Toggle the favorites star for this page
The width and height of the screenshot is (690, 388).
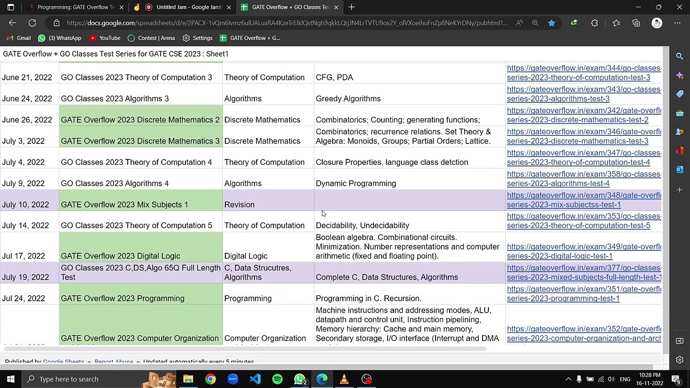pos(551,23)
